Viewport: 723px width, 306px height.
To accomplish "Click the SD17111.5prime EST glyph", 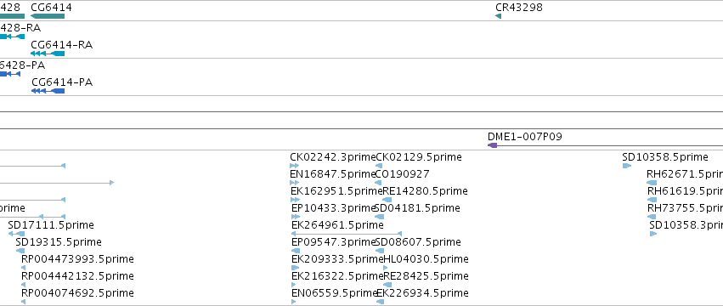I will click(17, 234).
